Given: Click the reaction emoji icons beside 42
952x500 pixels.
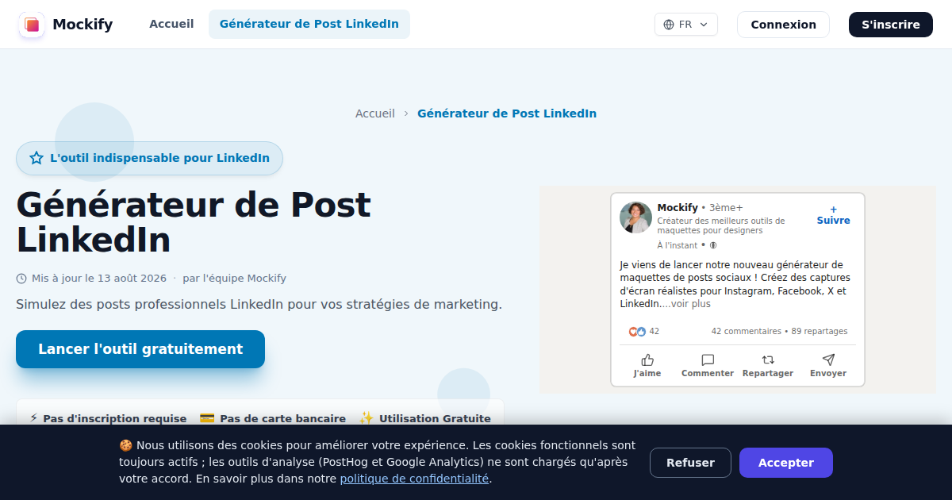Looking at the screenshot, I should [x=637, y=332].
